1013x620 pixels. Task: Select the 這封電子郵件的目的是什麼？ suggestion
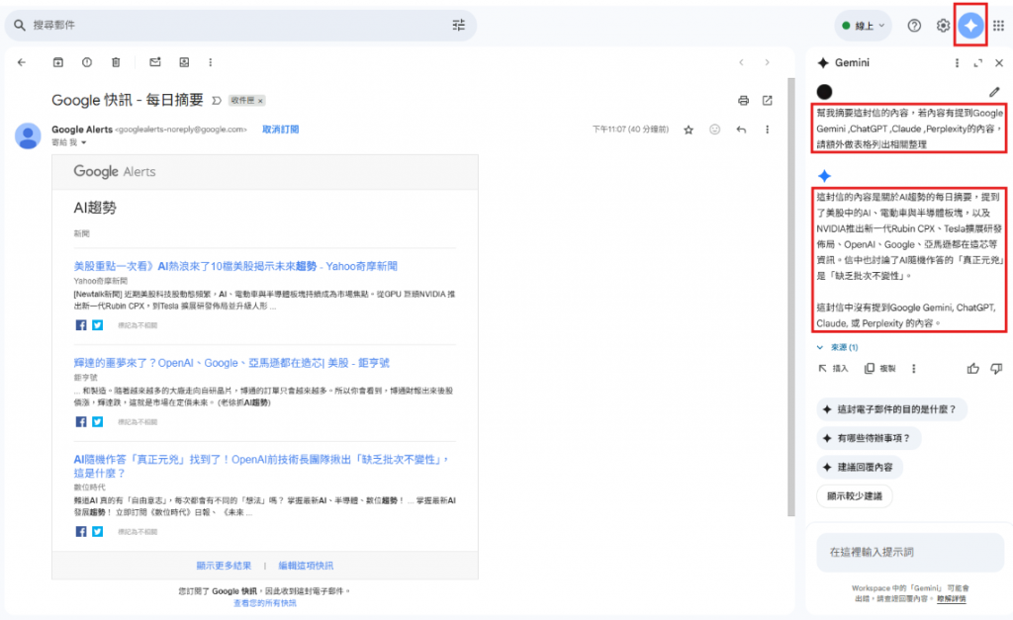[x=891, y=408]
